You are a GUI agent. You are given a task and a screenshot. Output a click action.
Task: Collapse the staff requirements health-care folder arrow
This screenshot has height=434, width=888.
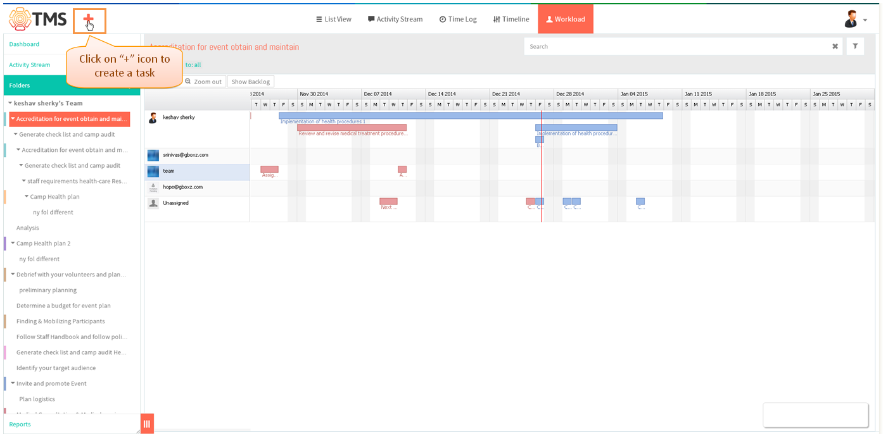(x=24, y=181)
